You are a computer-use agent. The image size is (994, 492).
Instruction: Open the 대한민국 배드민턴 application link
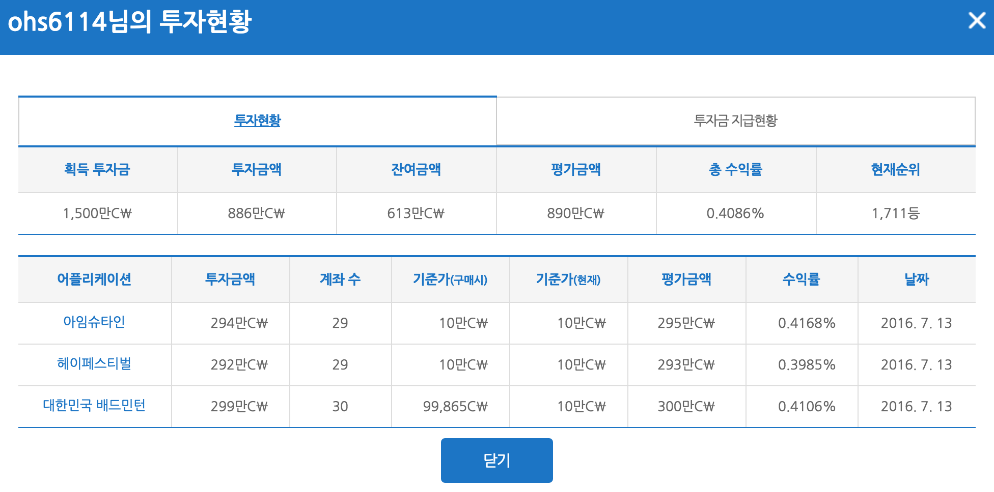[x=94, y=406]
